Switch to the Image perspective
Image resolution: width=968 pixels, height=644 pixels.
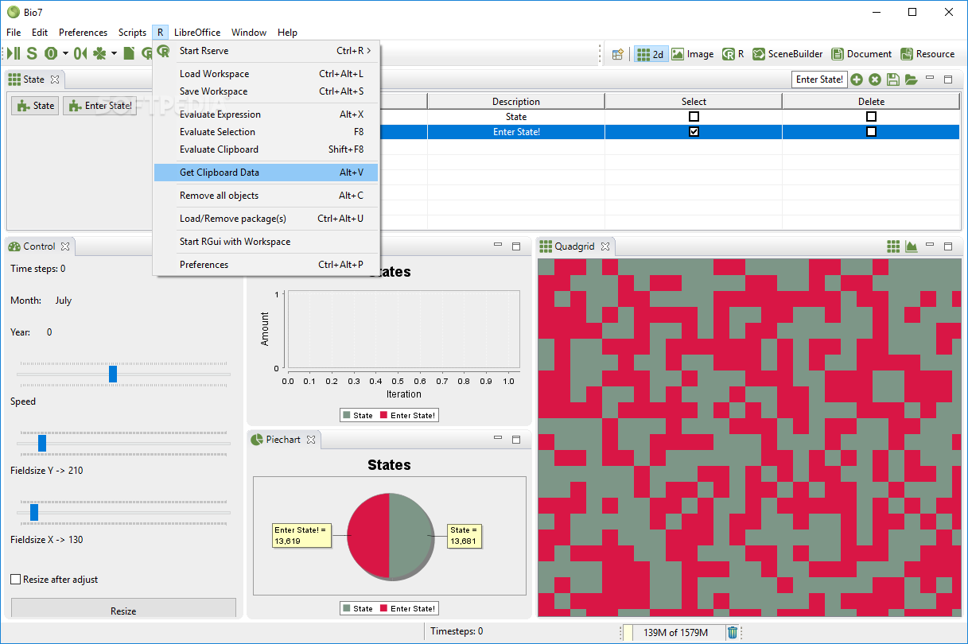(x=692, y=54)
